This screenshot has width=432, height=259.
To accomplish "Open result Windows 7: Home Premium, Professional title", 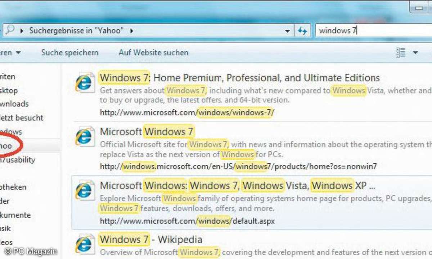I will (240, 78).
